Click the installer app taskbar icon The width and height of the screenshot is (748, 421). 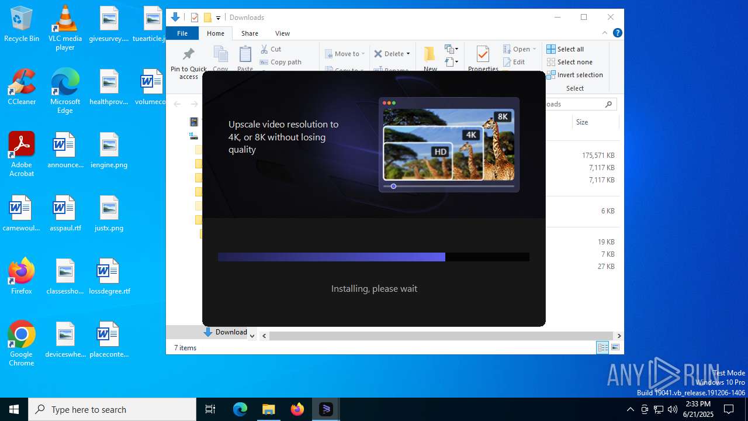326,409
